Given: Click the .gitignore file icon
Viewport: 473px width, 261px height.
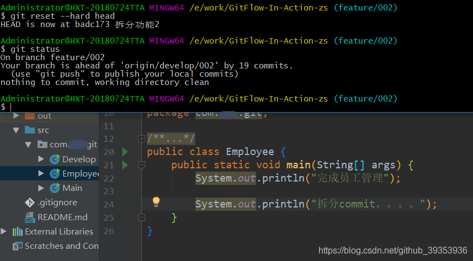Looking at the screenshot, I should tap(30, 203).
